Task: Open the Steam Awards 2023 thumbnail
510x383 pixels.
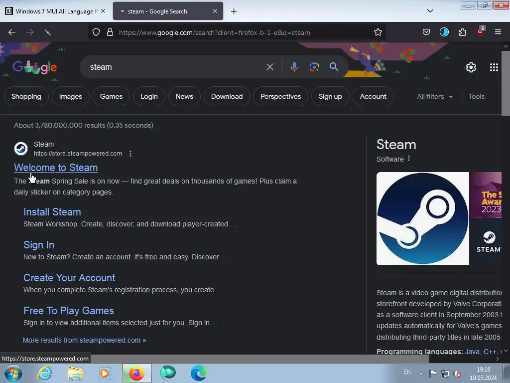Action: click(x=486, y=195)
